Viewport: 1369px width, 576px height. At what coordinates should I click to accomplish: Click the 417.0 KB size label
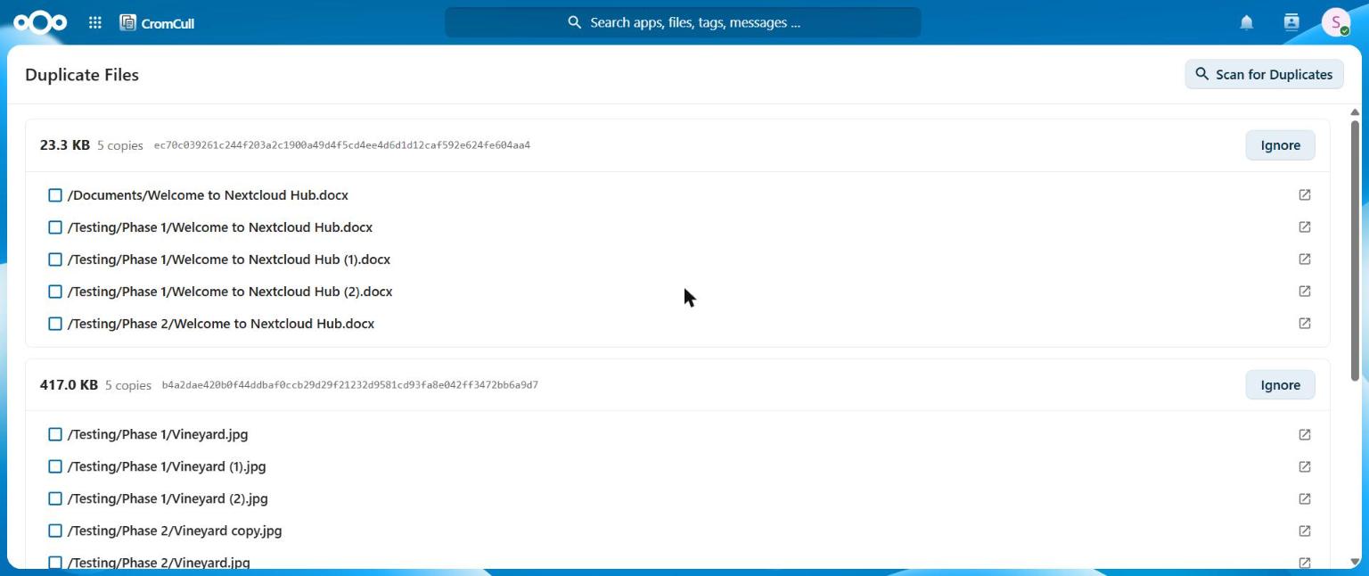(69, 385)
